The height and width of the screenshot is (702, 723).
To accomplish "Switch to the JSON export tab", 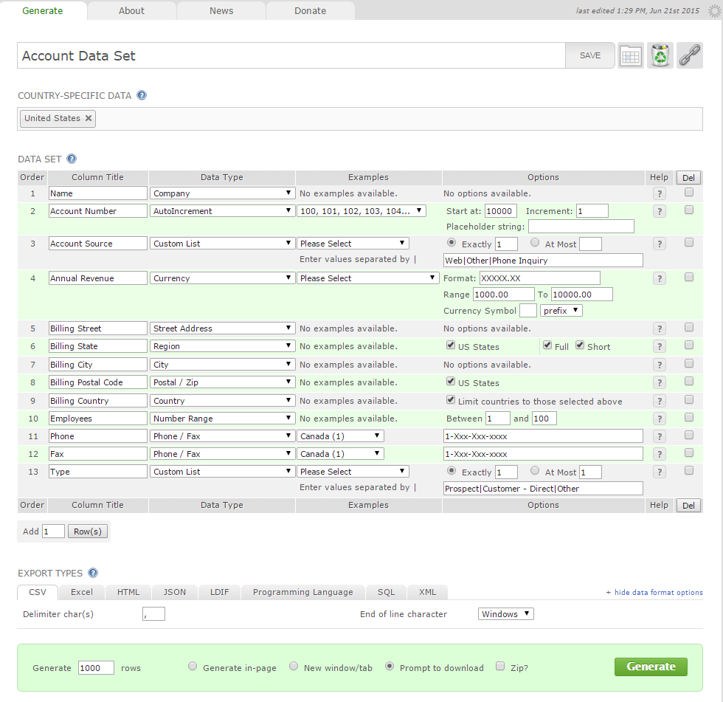I will click(x=175, y=592).
